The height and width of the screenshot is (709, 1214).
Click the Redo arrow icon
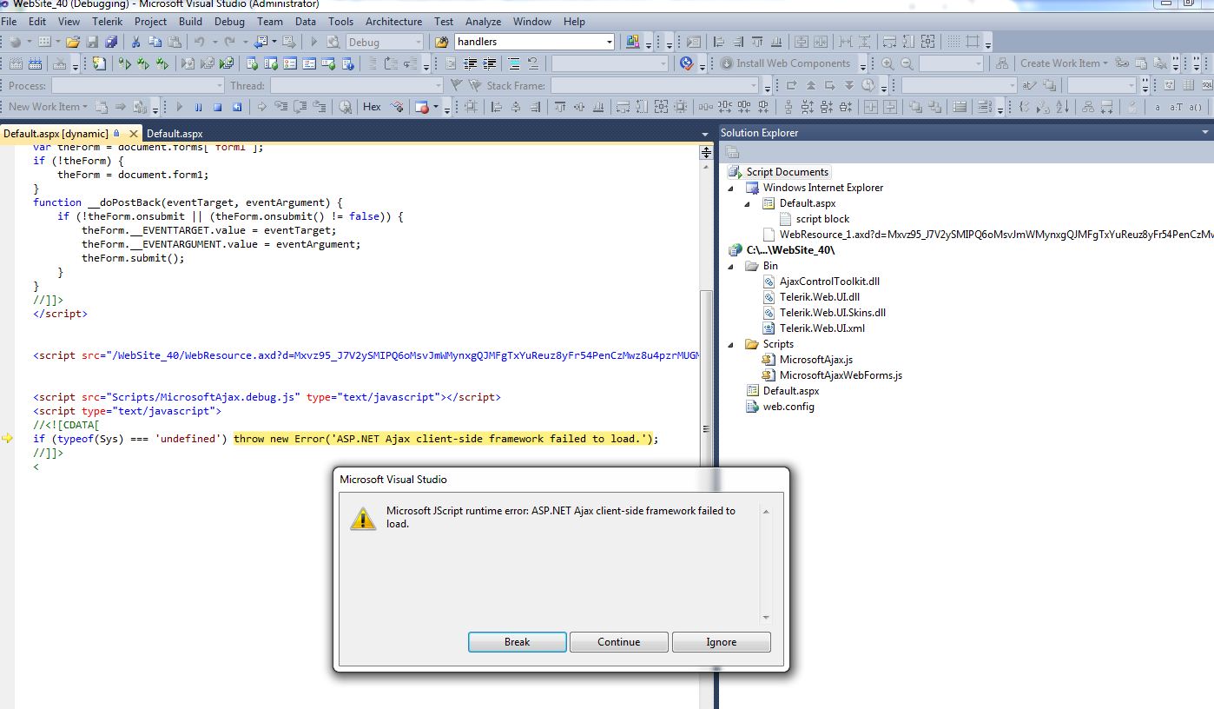(229, 42)
